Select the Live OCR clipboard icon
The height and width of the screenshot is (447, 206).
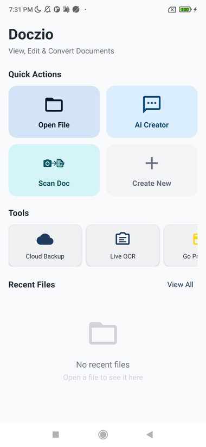click(123, 239)
